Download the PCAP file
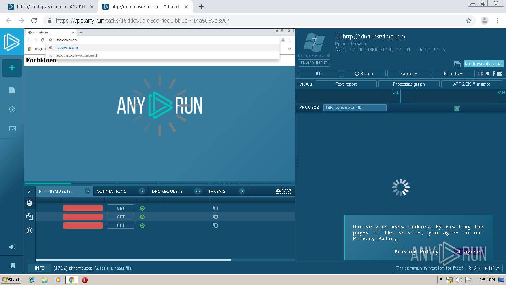Viewport: 506px width, 285px height. coord(283,191)
